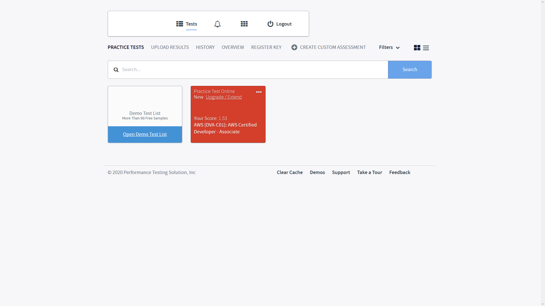
Task: Select the Practice Tests tab
Action: coord(126,47)
